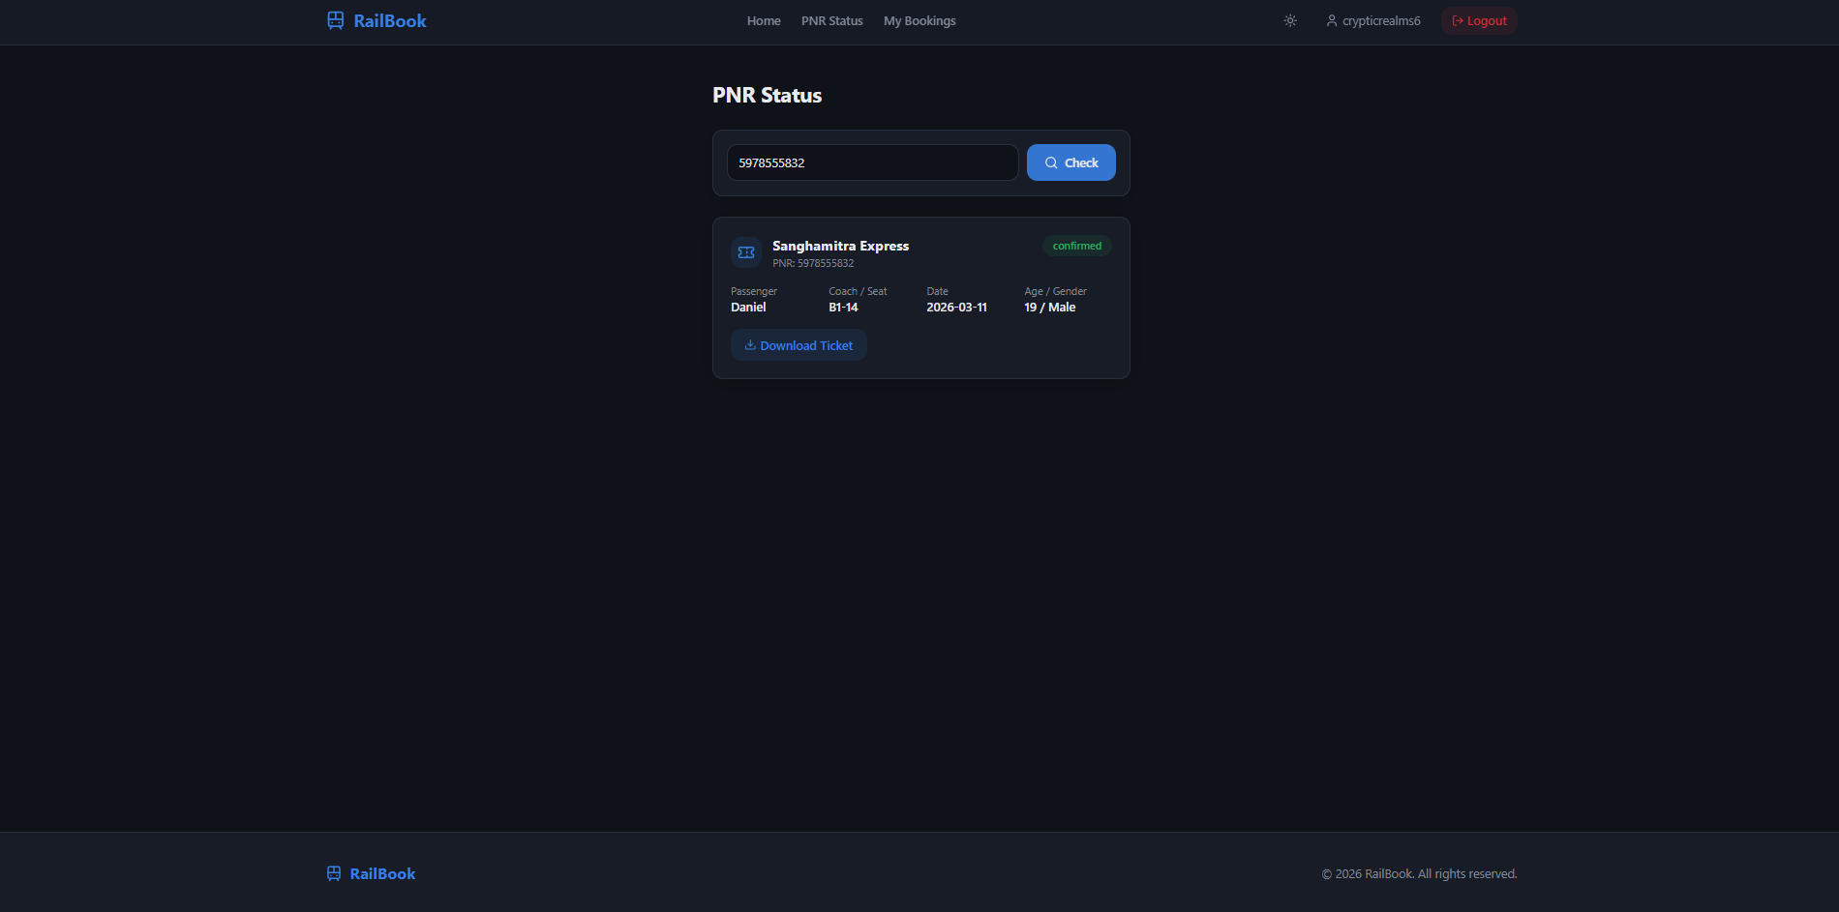Screen dimensions: 1839x912
Task: Open the crypticrealms6 username link
Action: (1381, 20)
